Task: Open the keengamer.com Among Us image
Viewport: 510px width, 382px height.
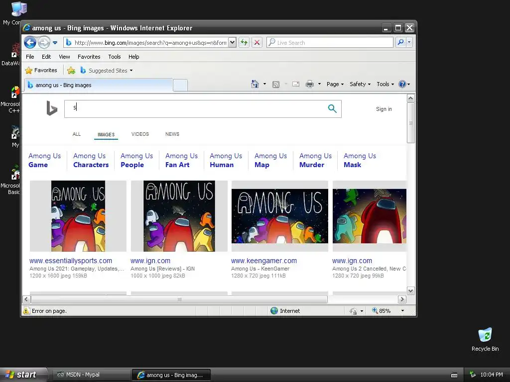Action: point(280,216)
